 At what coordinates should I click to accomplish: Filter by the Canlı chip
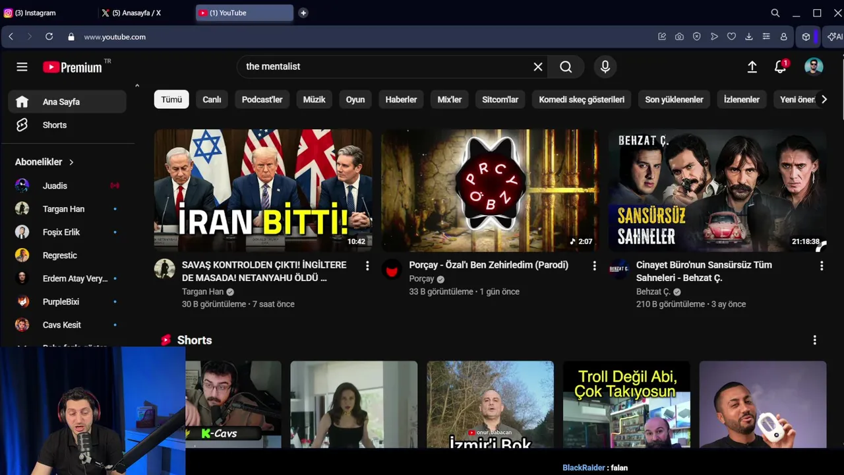pyautogui.click(x=212, y=100)
